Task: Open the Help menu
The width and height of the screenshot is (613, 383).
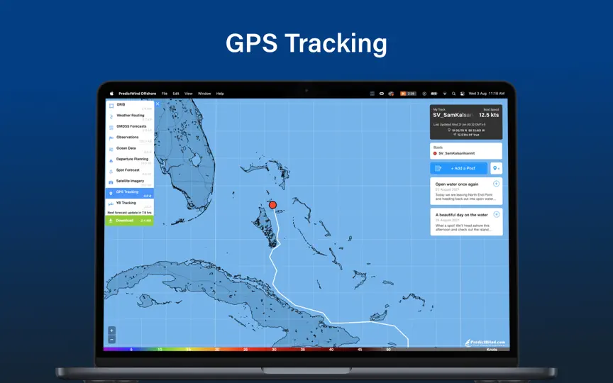Action: click(220, 94)
